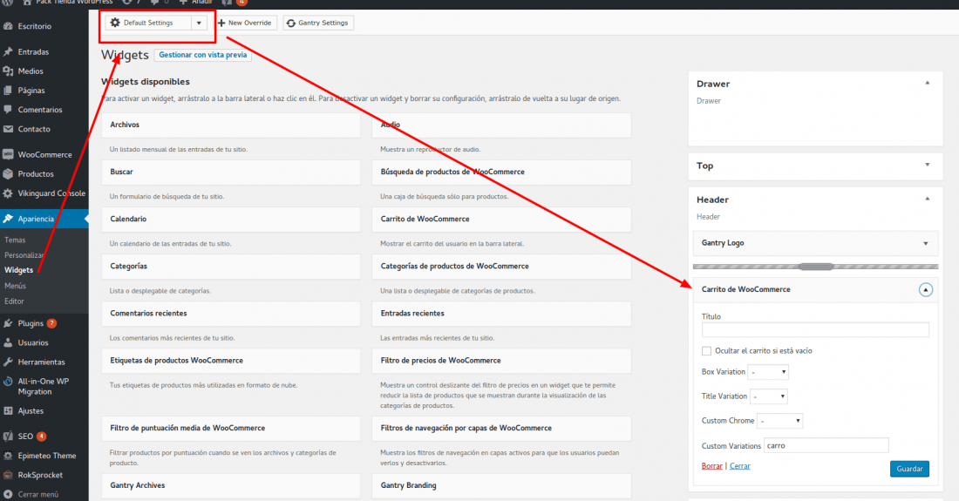Collapse the Header widget area
Viewport: 959px width, 501px height.
[x=928, y=200]
